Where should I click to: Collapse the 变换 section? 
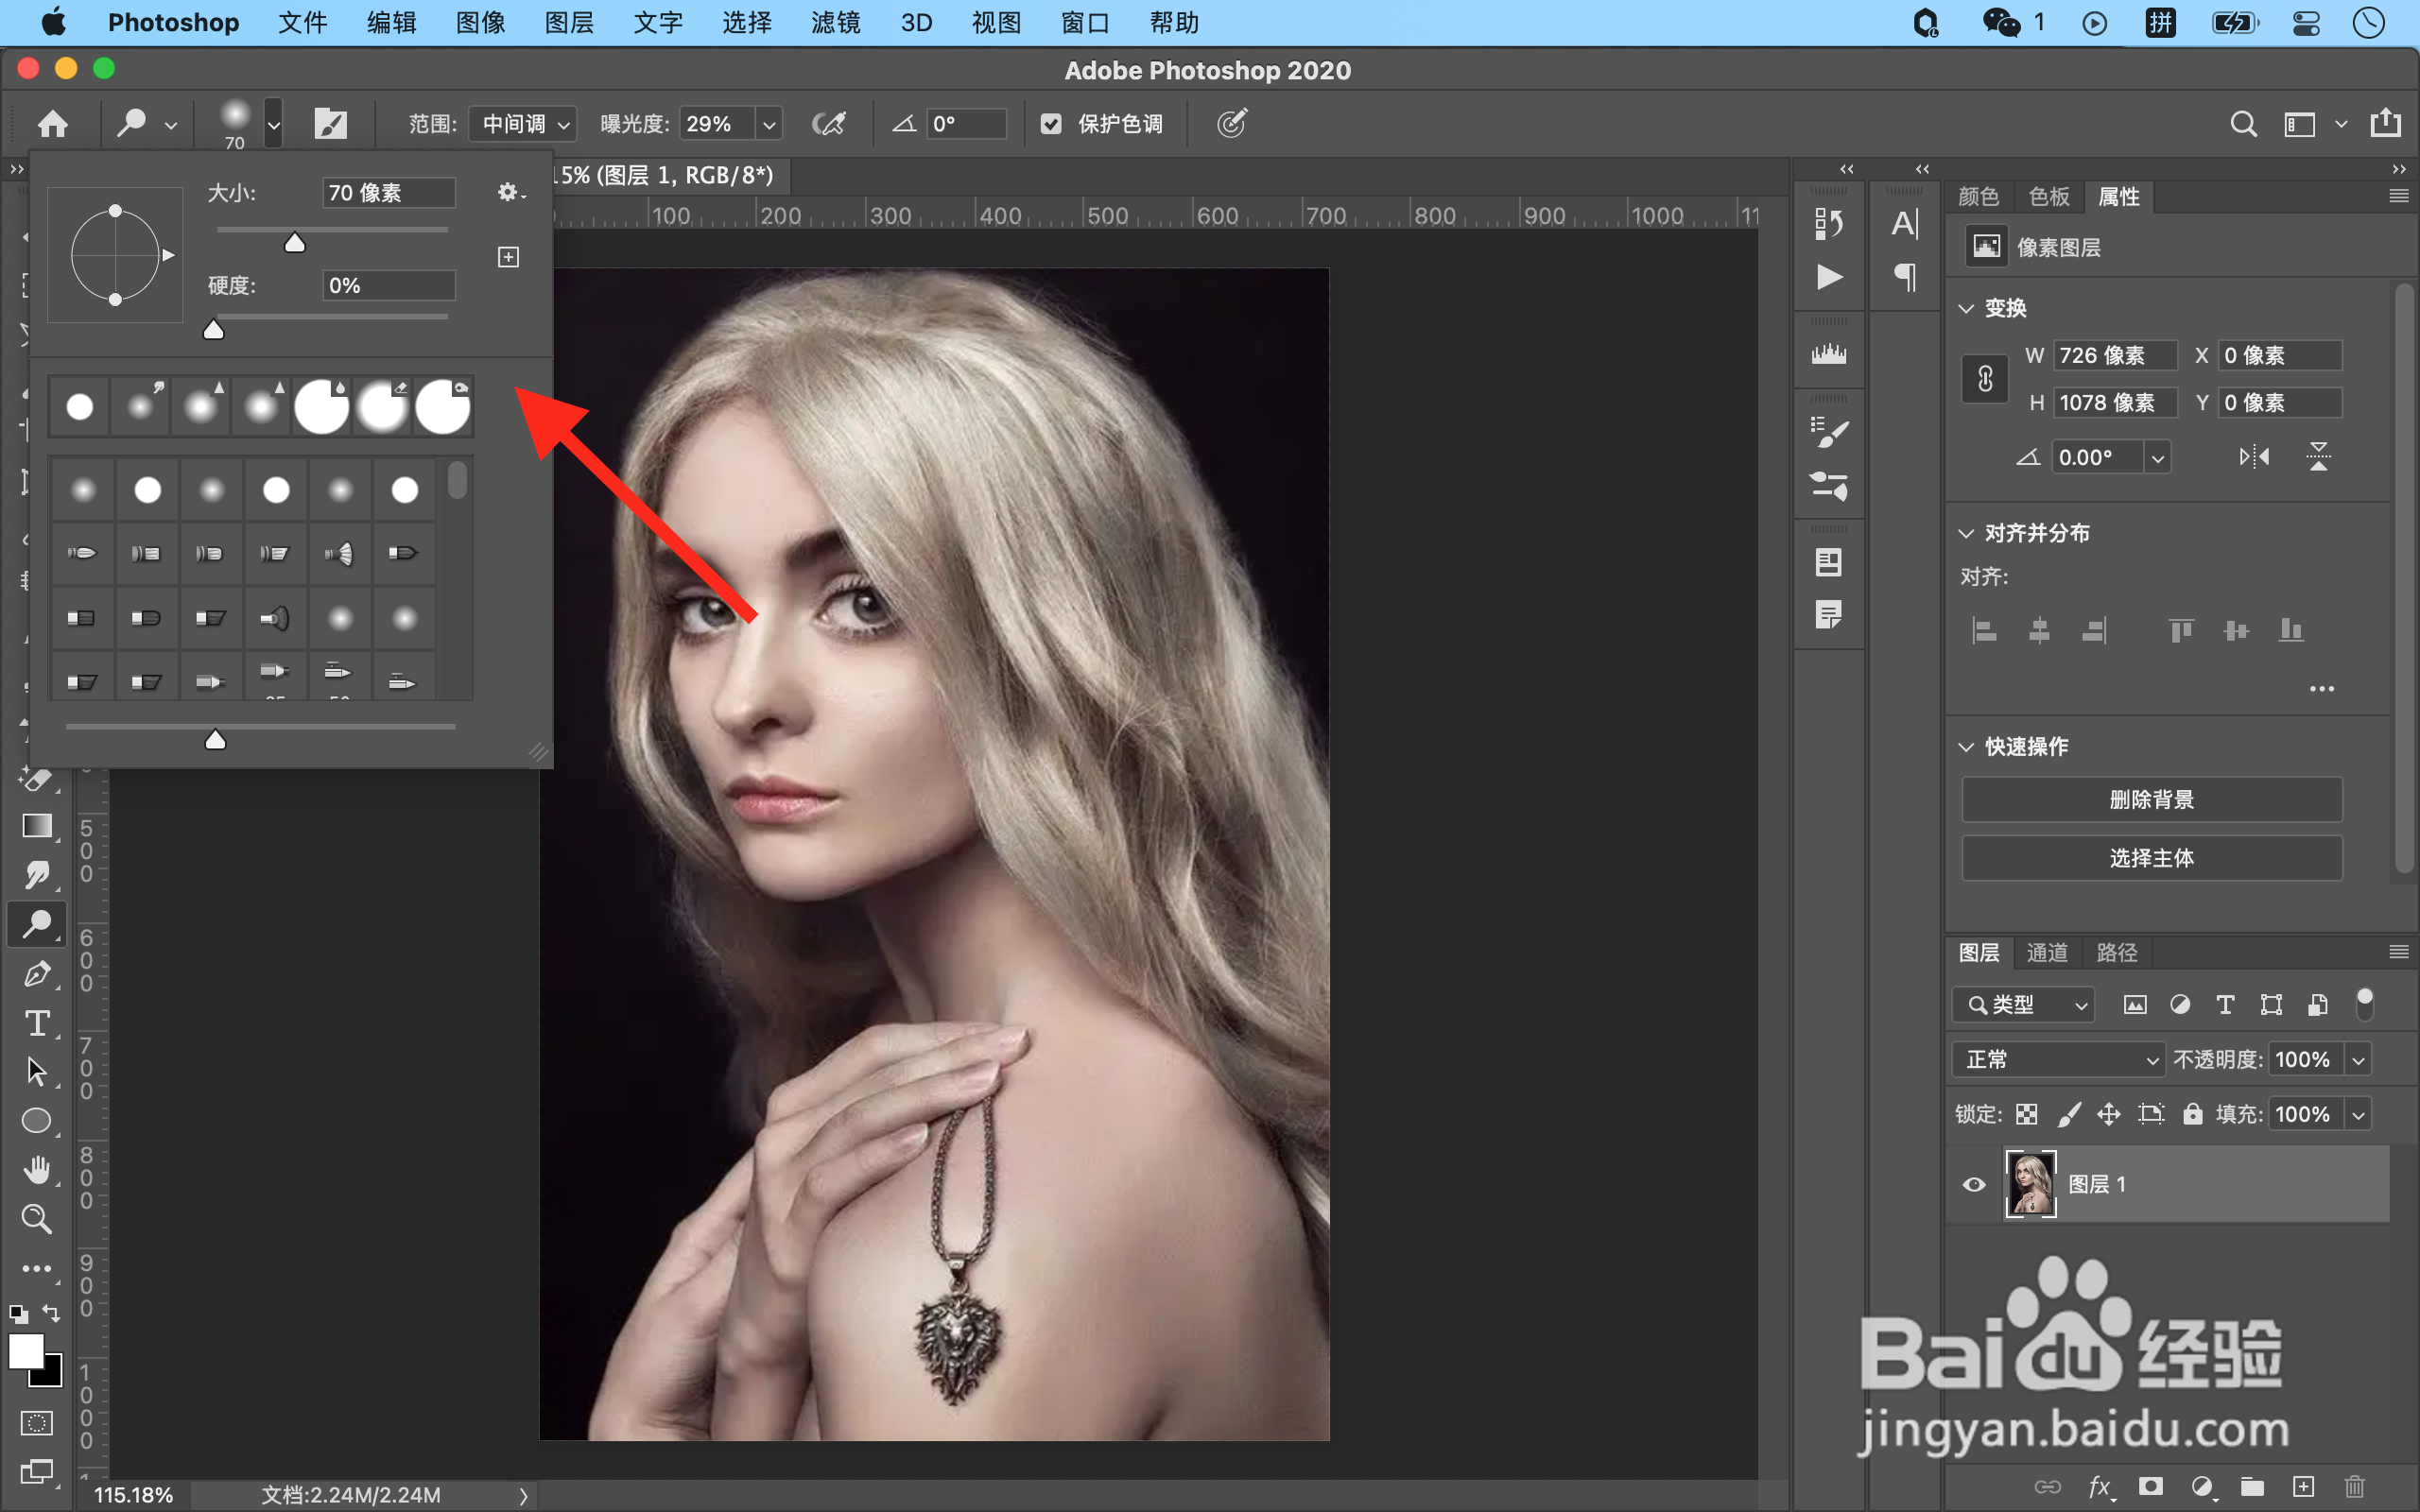pos(1967,308)
